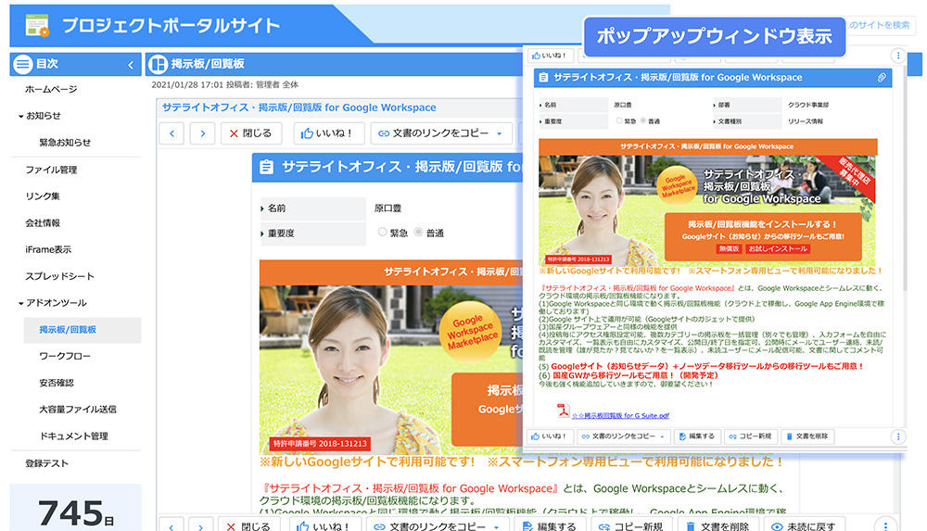Open ホームページ in the sidebar

51,89
